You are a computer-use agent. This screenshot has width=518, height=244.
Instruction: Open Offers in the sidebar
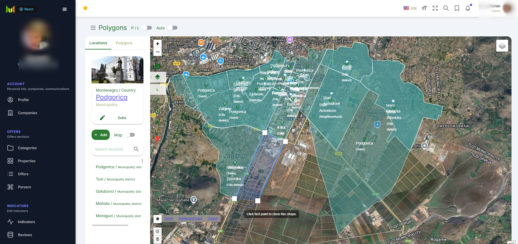(23, 174)
